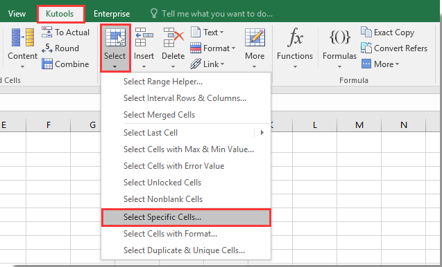Choose Select Unlocked Cells
Screen dimensions: 442x267
[x=186, y=183]
